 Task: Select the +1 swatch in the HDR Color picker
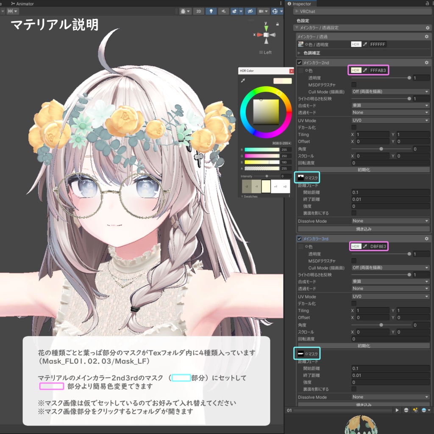tap(275, 186)
